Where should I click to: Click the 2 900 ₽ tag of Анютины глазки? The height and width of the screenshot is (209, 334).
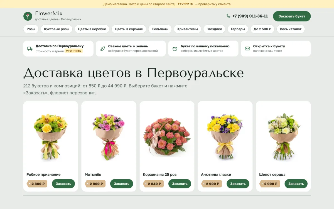pos(212,184)
